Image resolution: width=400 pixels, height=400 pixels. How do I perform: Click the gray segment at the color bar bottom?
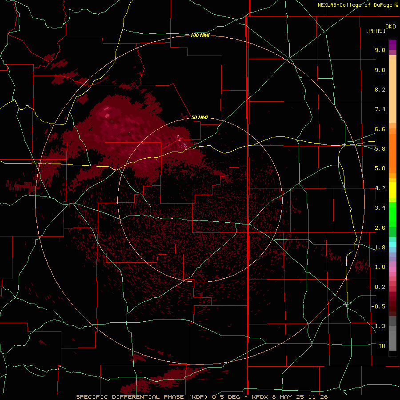click(x=392, y=340)
